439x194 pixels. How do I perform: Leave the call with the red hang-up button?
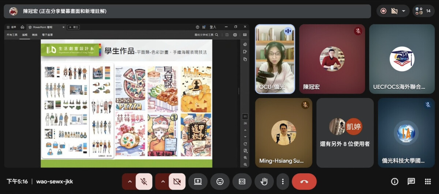pos(304,182)
